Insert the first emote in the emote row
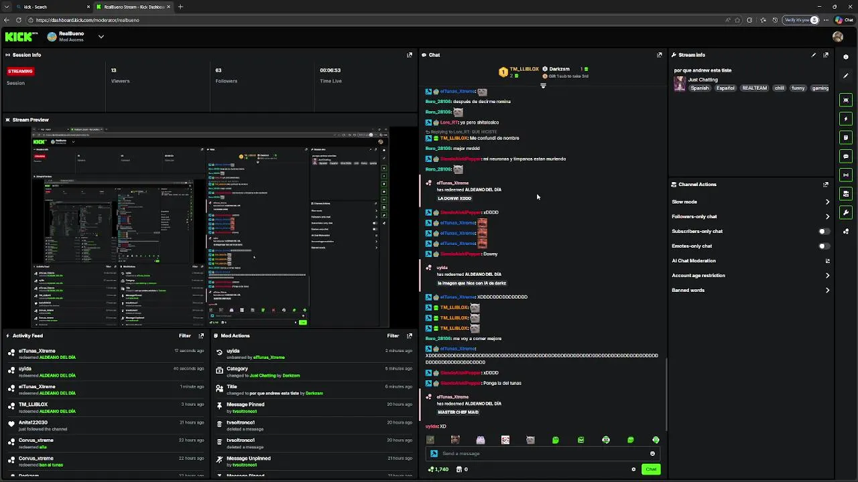This screenshot has height=482, width=858. pyautogui.click(x=430, y=440)
